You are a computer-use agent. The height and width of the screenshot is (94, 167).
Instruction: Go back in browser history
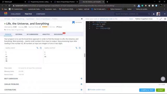click(x=2, y=6)
